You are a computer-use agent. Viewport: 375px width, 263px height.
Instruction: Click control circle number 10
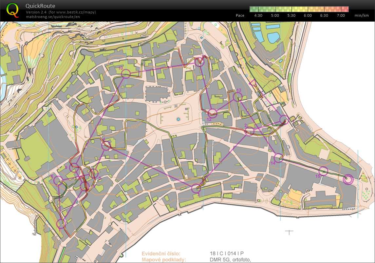[126, 73]
